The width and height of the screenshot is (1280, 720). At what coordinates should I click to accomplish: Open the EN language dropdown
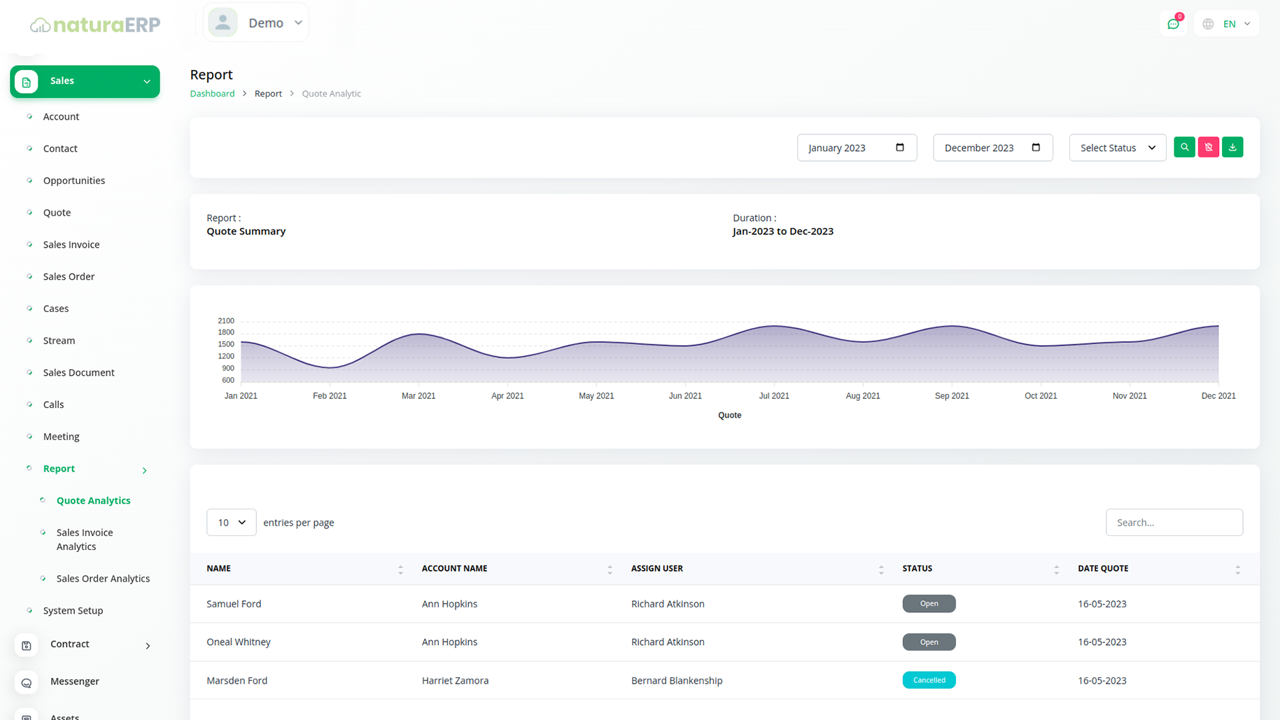click(1237, 24)
